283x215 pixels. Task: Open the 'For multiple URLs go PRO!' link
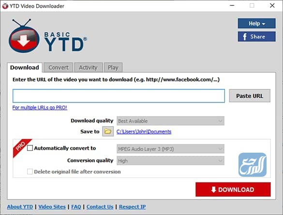(x=40, y=108)
